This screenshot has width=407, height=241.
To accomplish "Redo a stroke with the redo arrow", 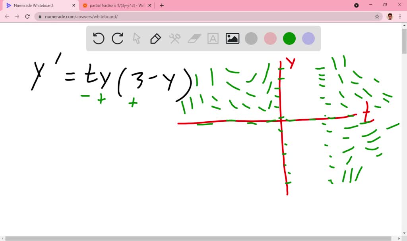I will tap(117, 38).
